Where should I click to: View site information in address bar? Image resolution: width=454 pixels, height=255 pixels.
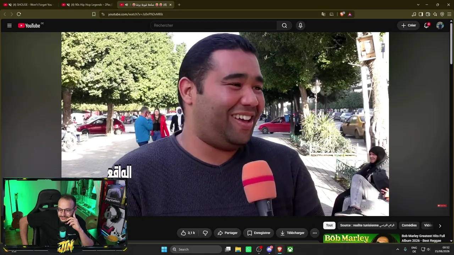(x=103, y=14)
